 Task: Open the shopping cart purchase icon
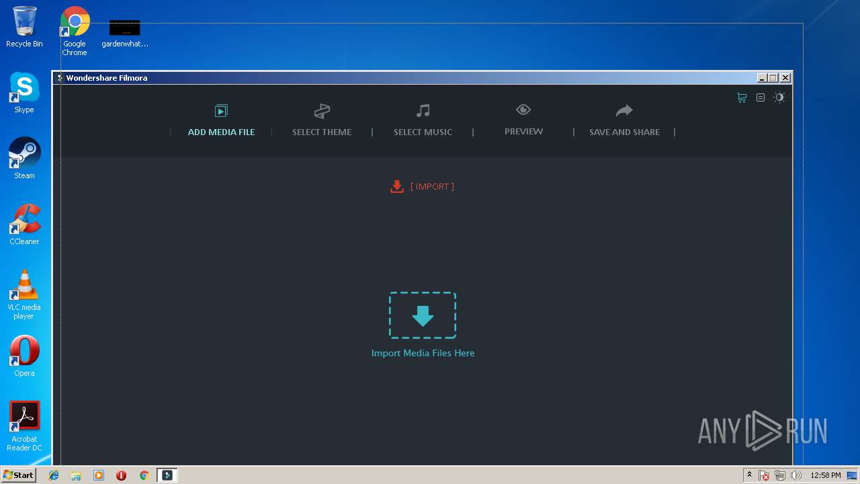742,97
